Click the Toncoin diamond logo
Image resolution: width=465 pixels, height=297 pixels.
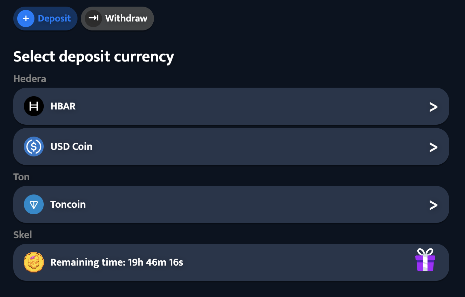pos(34,204)
